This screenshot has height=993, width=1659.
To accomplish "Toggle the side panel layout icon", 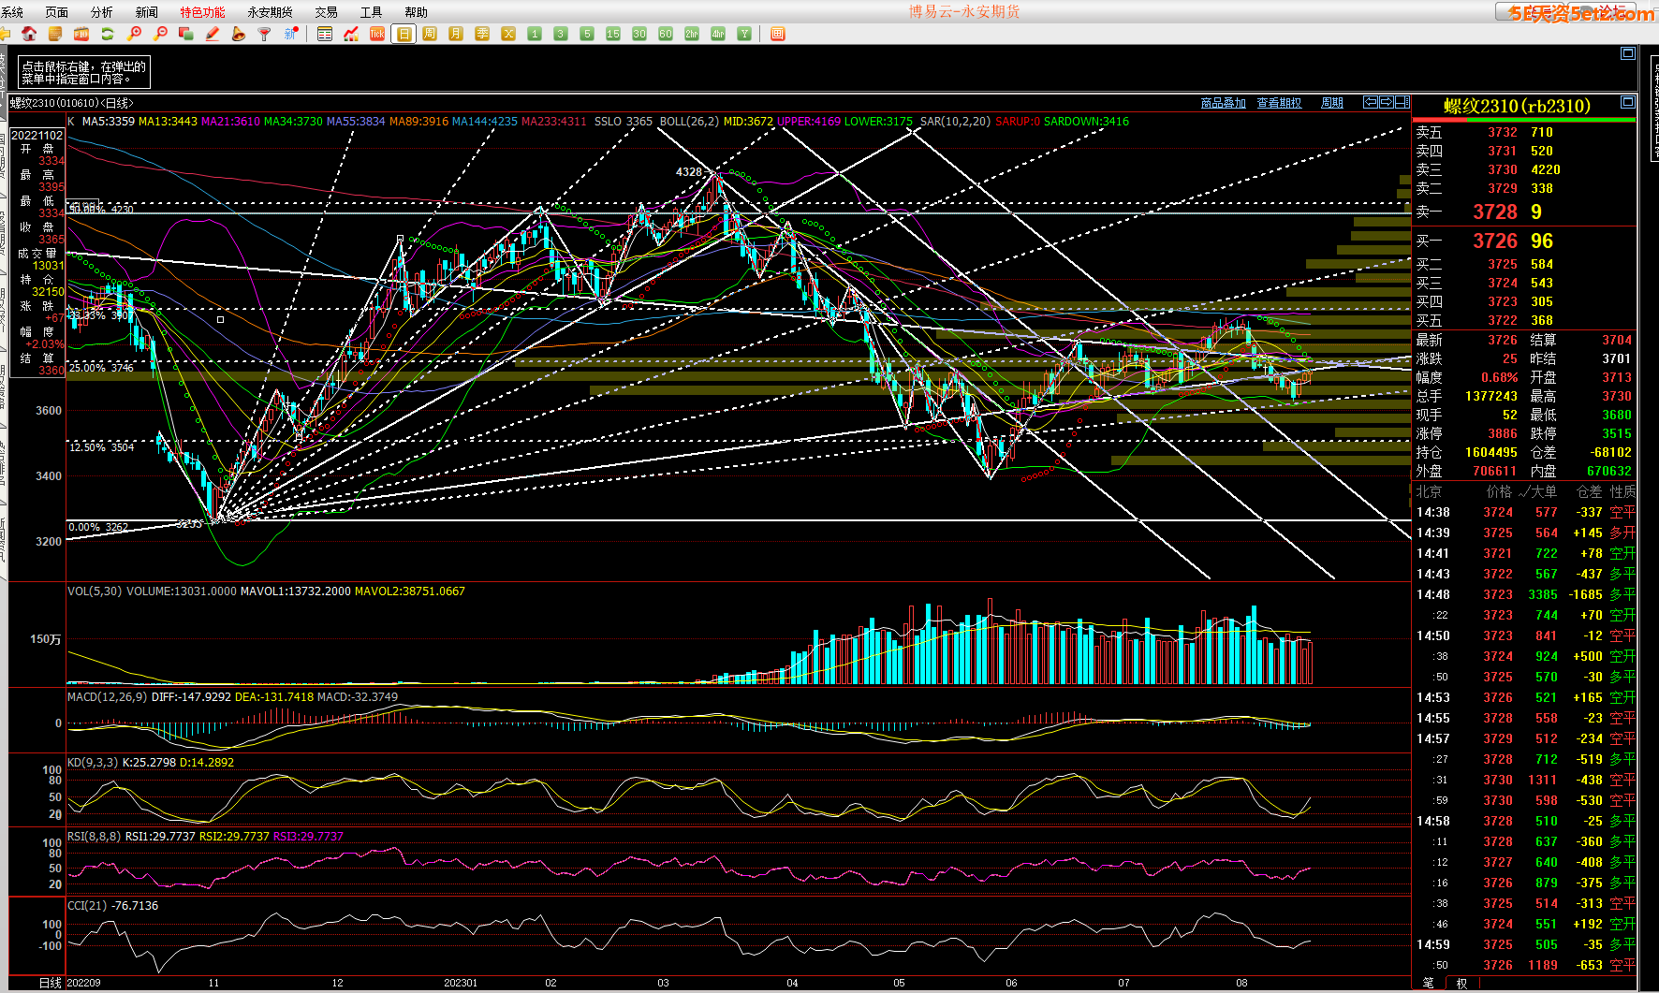I will pos(1402,102).
